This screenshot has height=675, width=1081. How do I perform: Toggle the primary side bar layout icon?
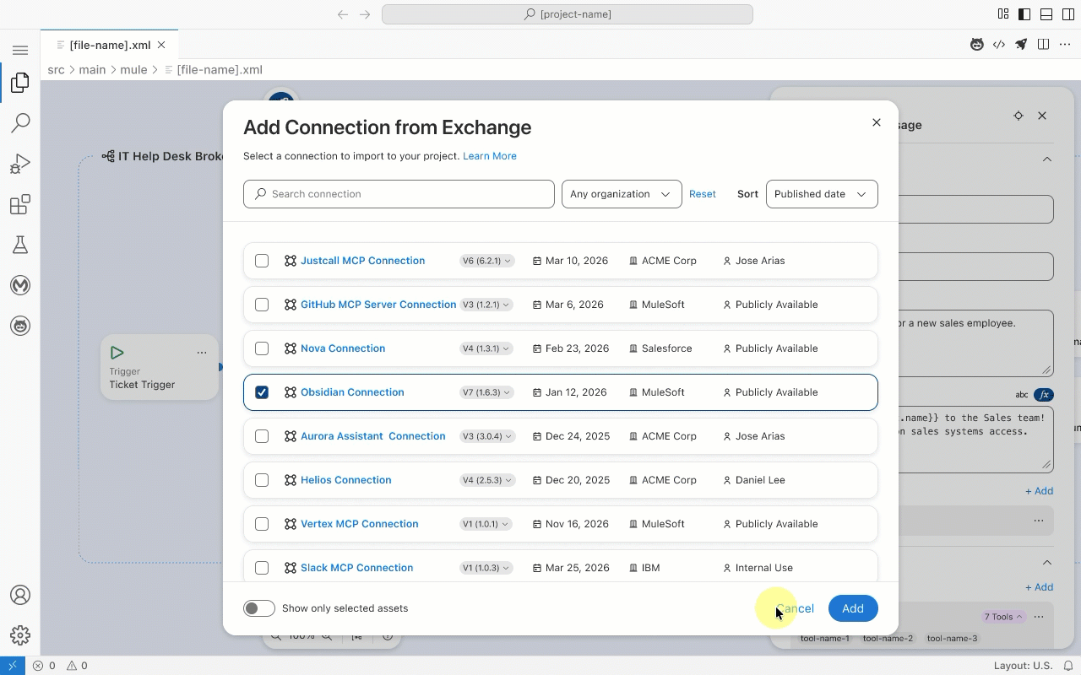(1024, 14)
